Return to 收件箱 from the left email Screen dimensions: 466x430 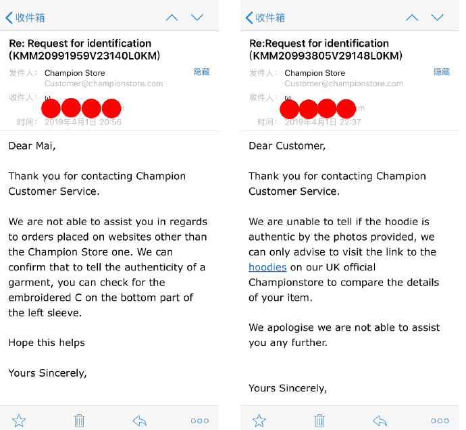click(25, 18)
